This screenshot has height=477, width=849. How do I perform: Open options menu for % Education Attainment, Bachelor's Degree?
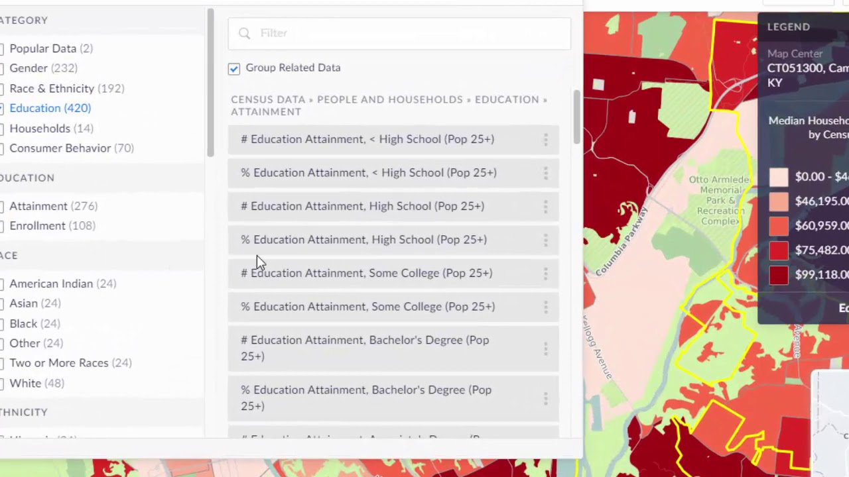(x=545, y=397)
